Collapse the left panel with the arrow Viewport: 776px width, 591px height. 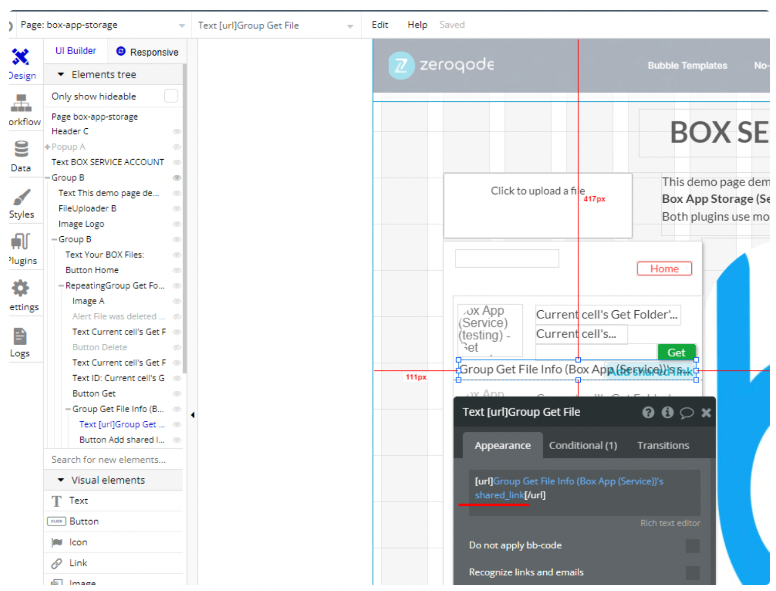[193, 415]
